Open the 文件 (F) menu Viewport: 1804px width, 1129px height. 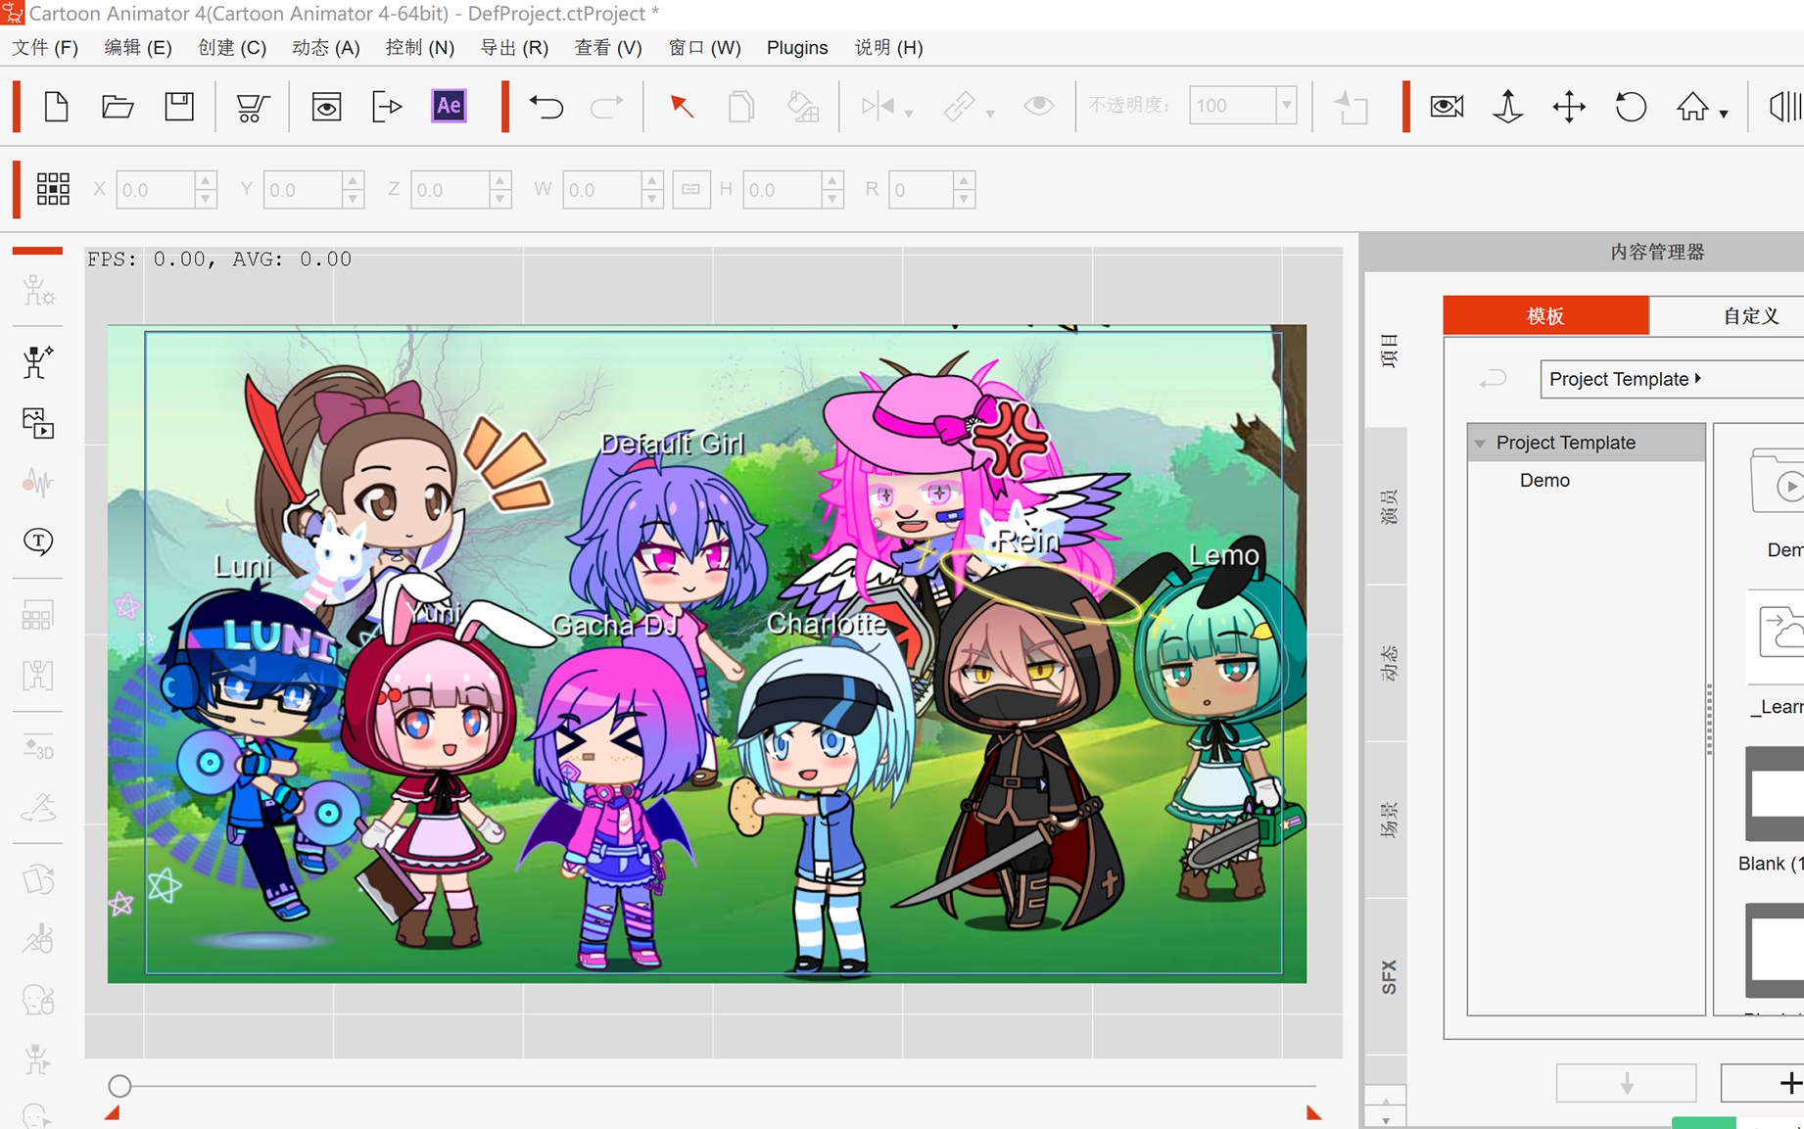[45, 47]
